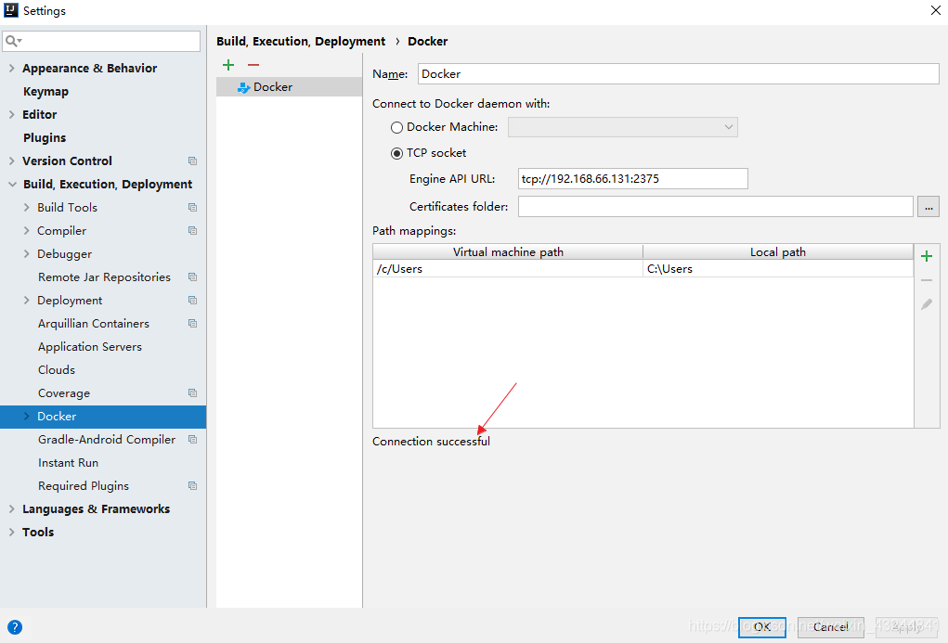
Task: Open Application Servers settings
Action: coord(89,346)
